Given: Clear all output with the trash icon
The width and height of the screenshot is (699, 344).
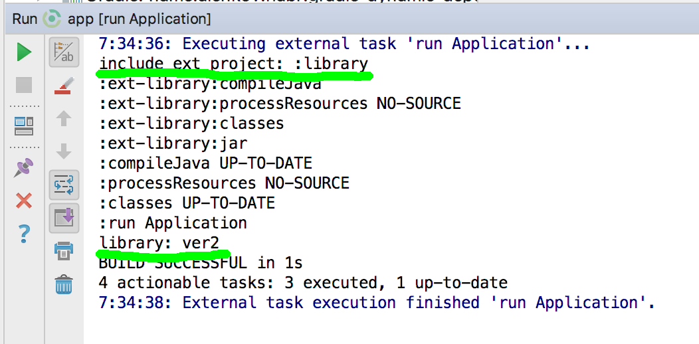Looking at the screenshot, I should (64, 284).
